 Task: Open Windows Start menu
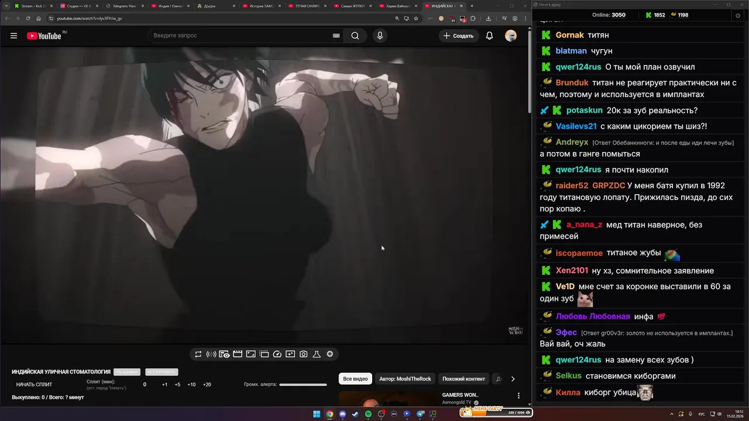click(x=317, y=414)
